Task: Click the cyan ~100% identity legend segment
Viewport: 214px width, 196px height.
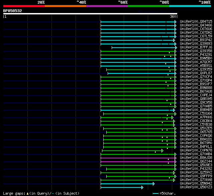Action: tap(190, 6)
